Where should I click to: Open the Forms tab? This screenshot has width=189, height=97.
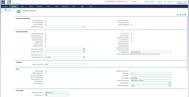point(48,6)
